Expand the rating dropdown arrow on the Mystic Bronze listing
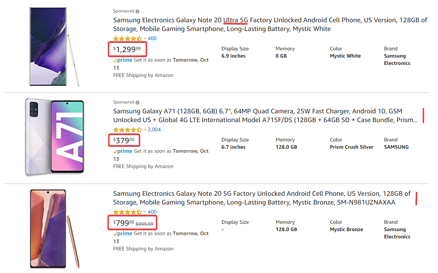Image resolution: width=438 pixels, height=273 pixels. [x=145, y=212]
